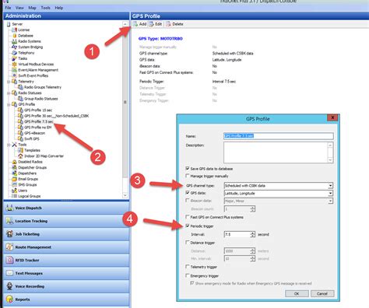
Task: Open the Map menu
Action: [x=32, y=8]
